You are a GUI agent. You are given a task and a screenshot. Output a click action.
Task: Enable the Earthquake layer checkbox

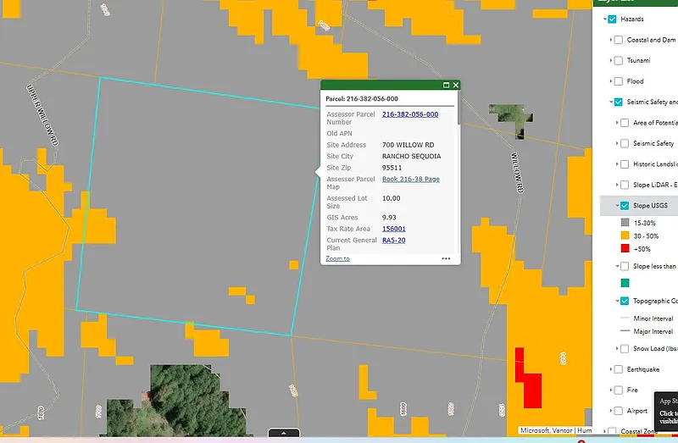point(619,369)
